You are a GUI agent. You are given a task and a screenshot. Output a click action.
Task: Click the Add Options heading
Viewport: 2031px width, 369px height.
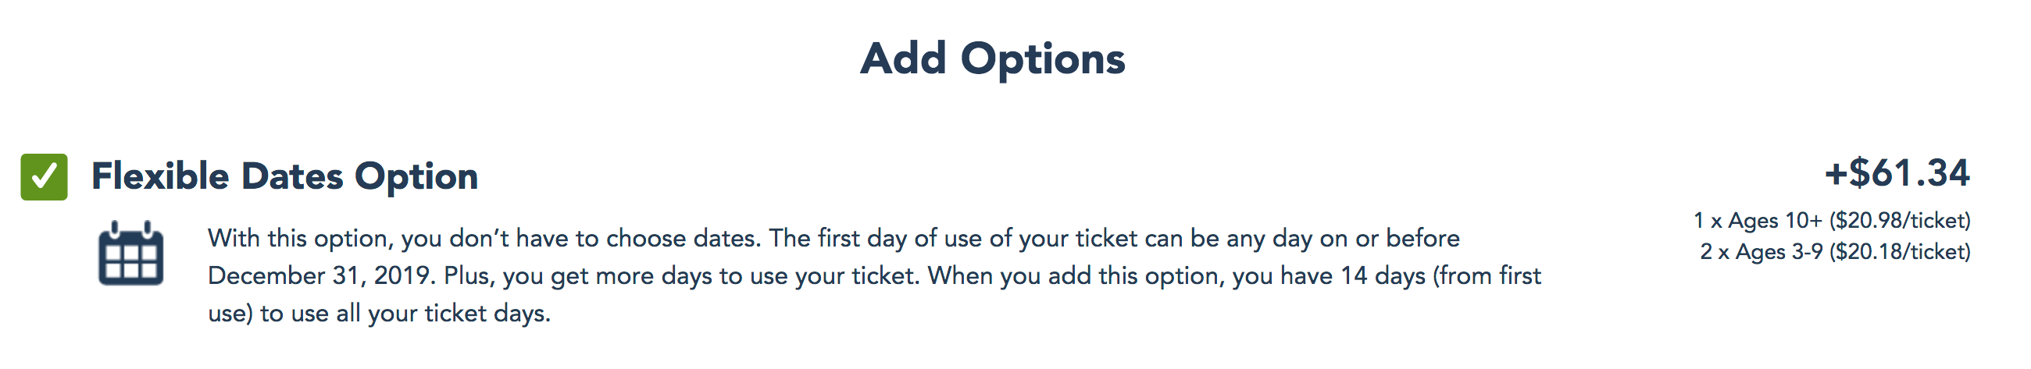992,59
